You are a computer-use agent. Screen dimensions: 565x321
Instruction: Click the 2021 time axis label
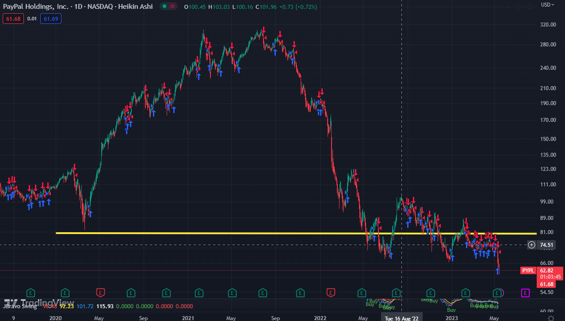[x=188, y=318]
